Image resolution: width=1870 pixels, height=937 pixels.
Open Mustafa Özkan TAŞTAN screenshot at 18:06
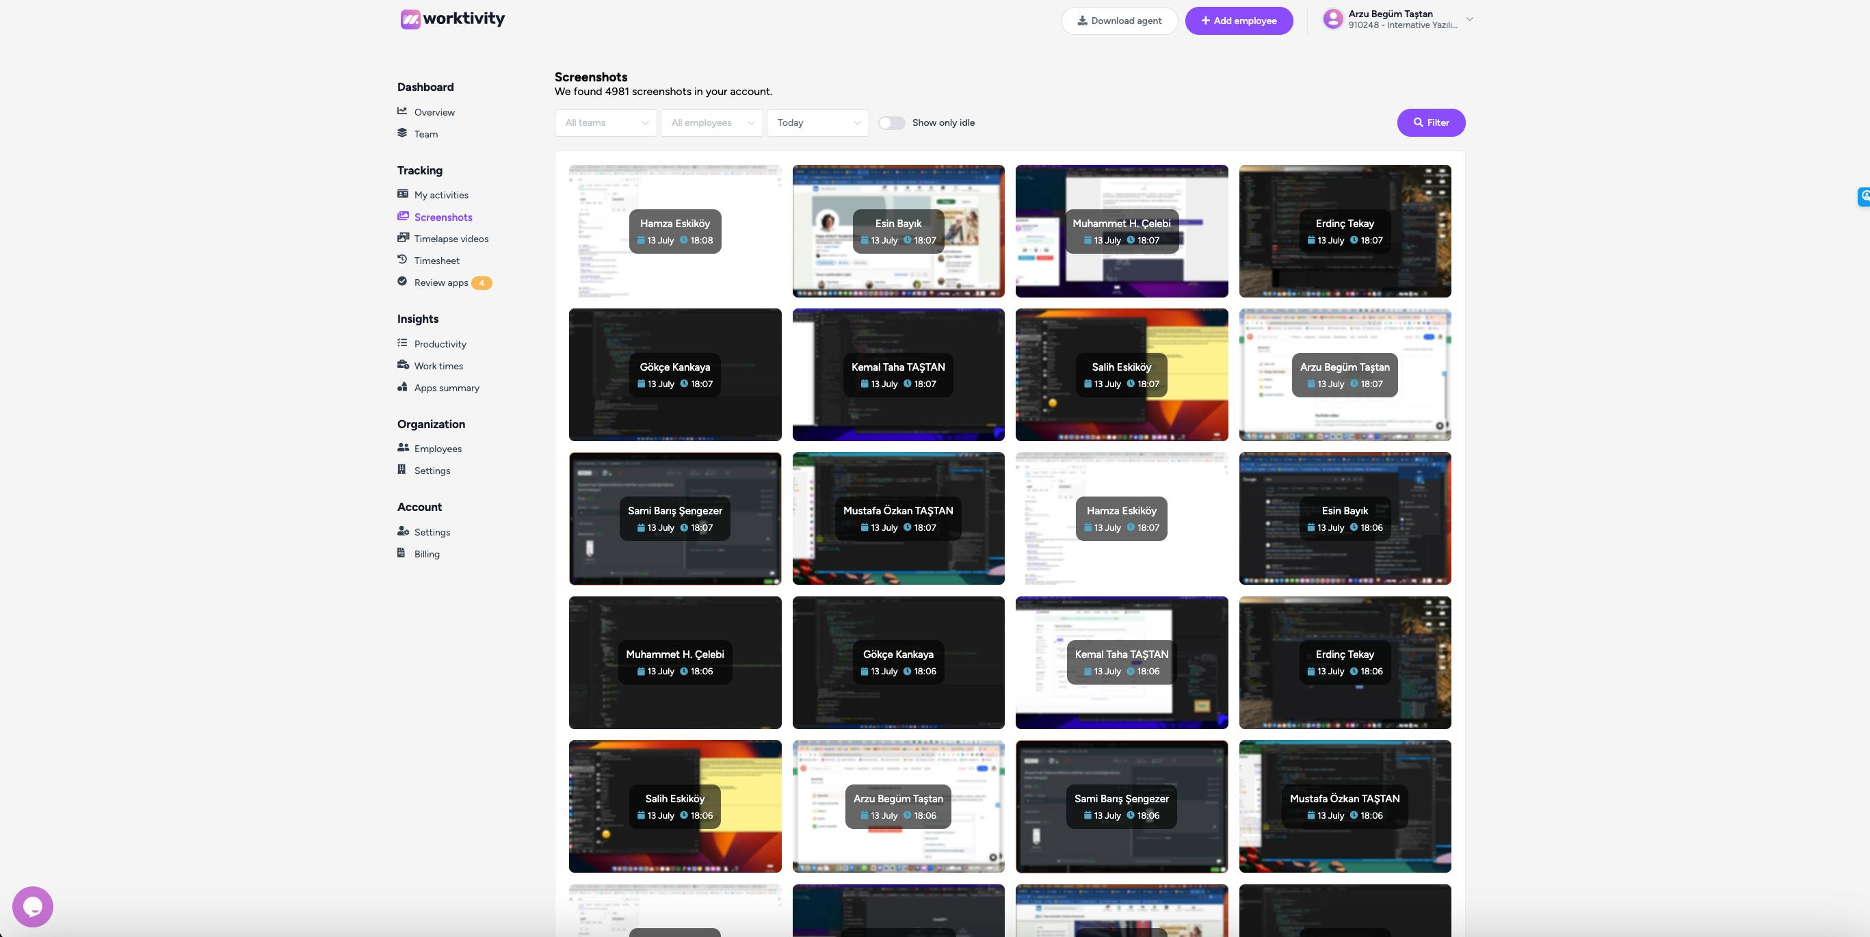coord(1345,806)
